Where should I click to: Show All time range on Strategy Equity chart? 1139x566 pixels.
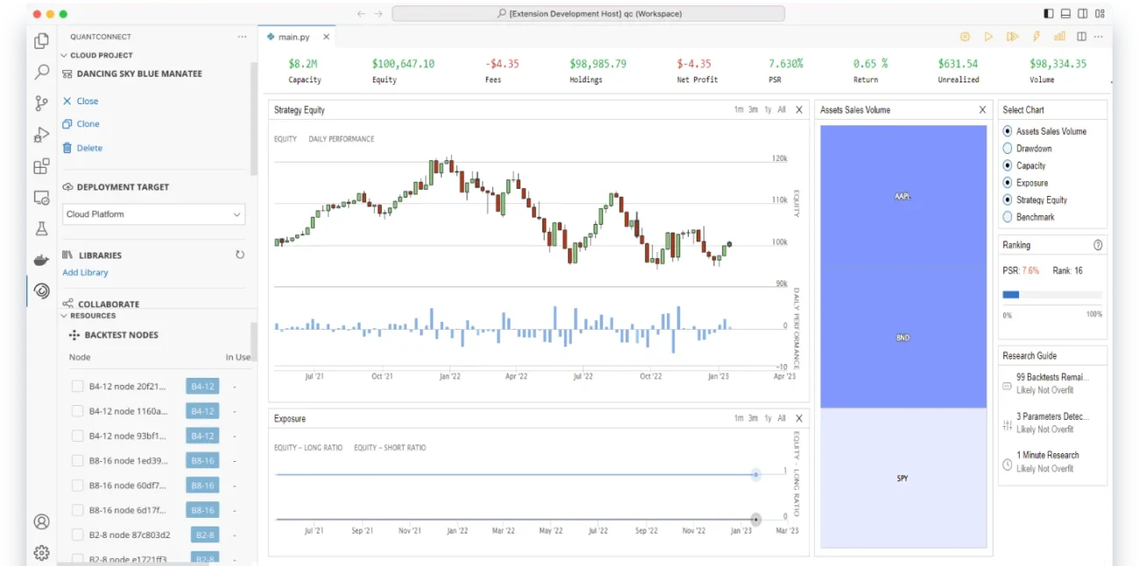click(781, 109)
